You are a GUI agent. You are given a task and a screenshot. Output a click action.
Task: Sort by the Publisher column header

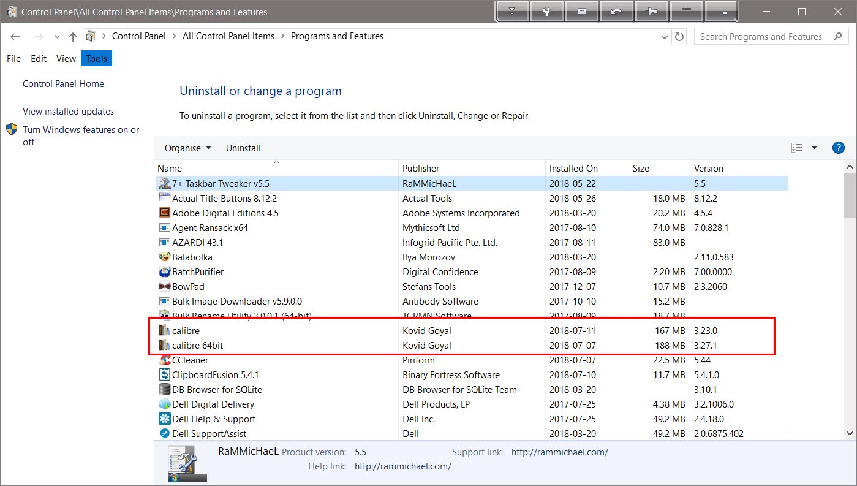point(471,168)
